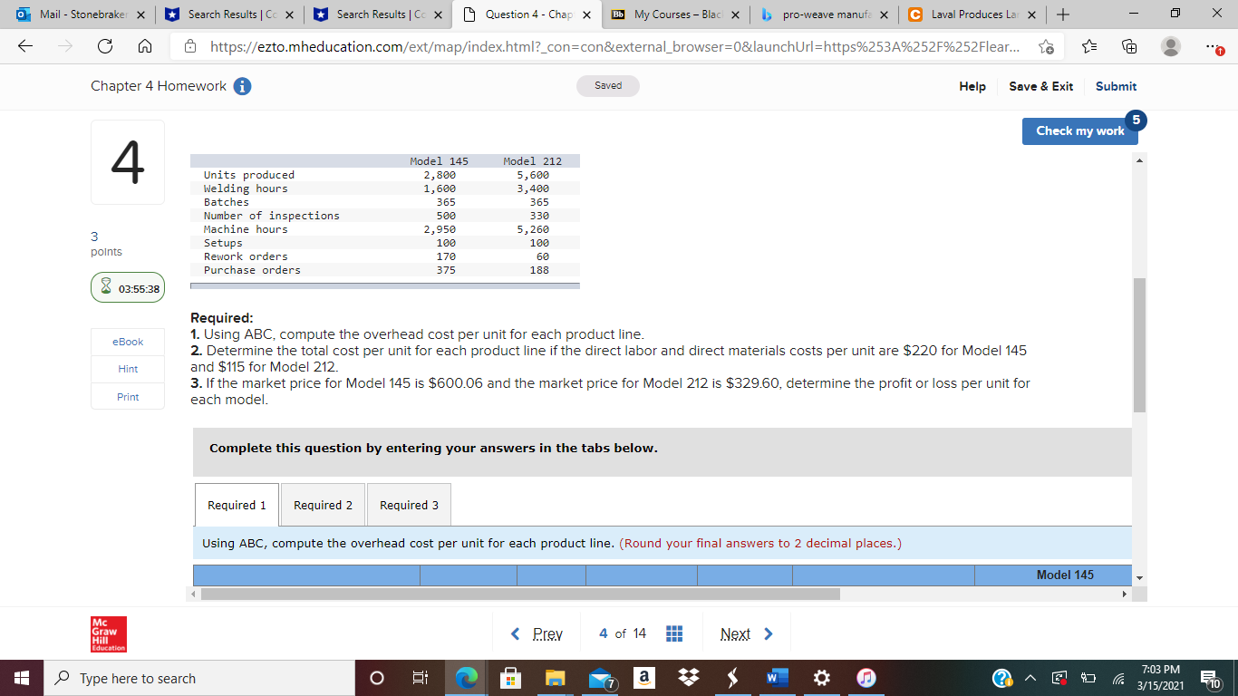Click the Type here to search box

pos(199,678)
